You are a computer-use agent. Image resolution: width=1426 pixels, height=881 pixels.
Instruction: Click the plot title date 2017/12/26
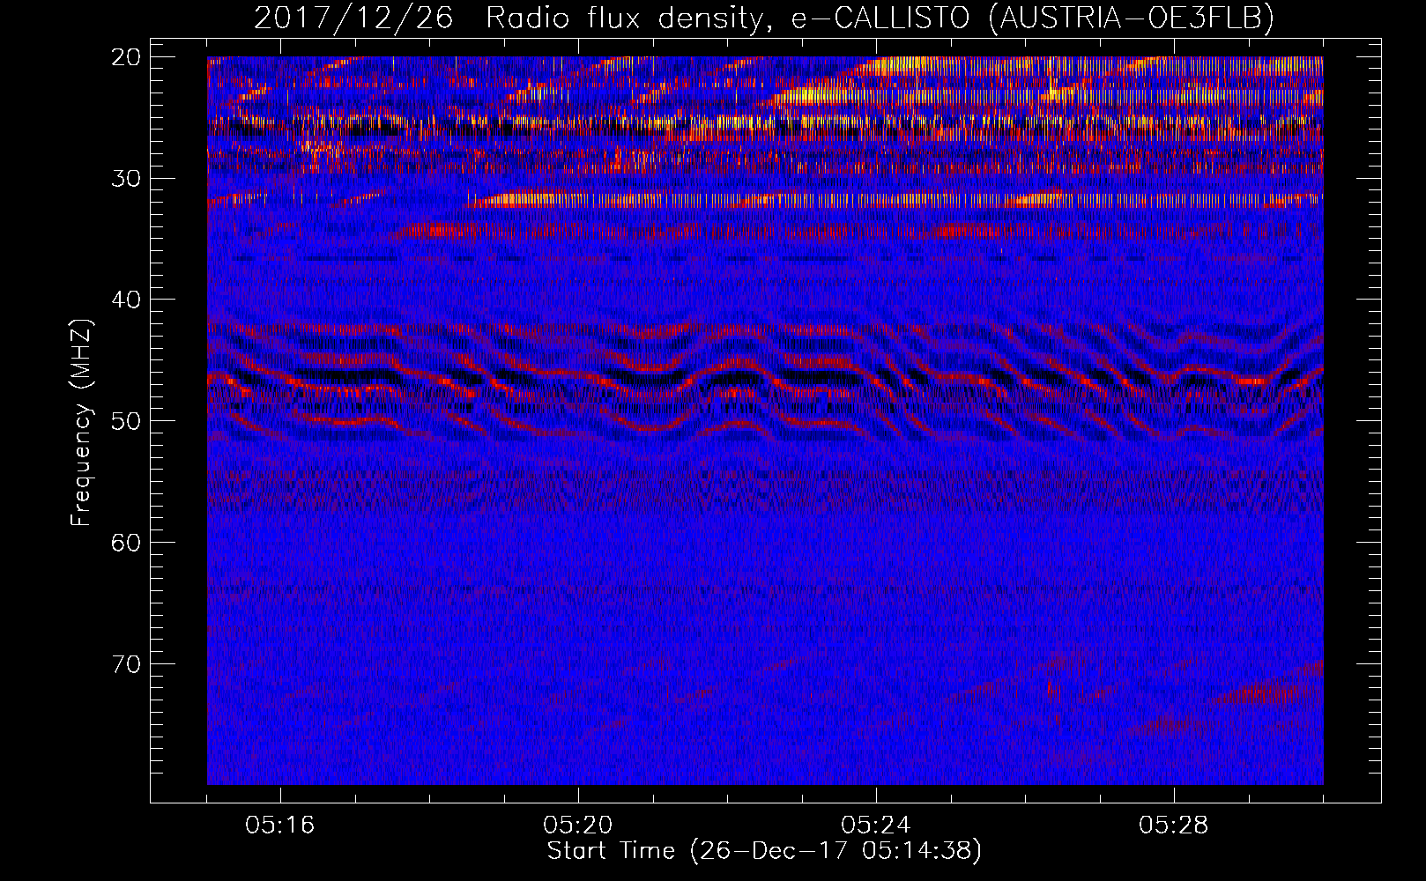[353, 18]
